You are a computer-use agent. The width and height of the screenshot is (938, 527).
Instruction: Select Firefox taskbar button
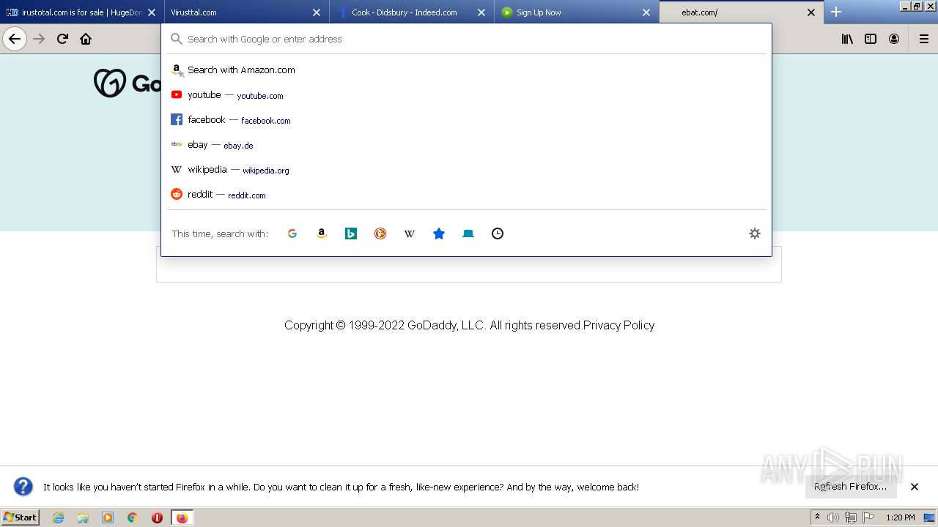coord(182,517)
